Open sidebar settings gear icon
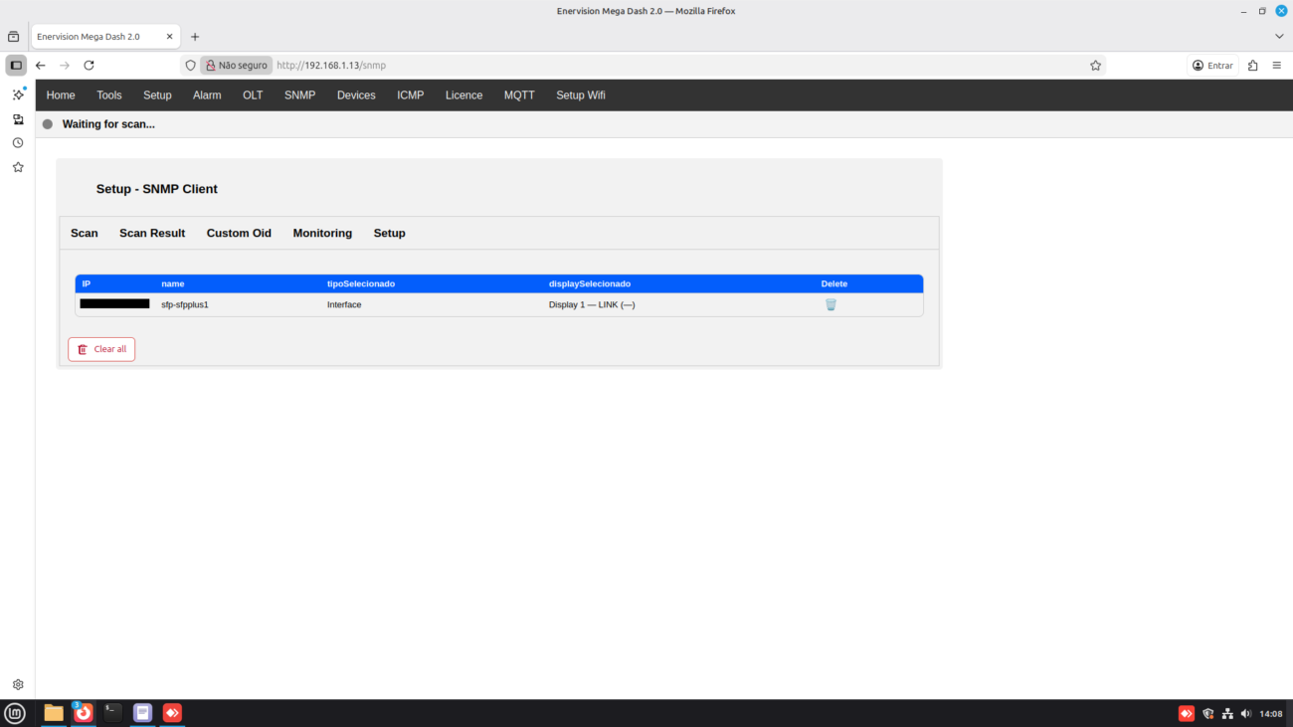This screenshot has width=1293, height=727. pyautogui.click(x=18, y=685)
